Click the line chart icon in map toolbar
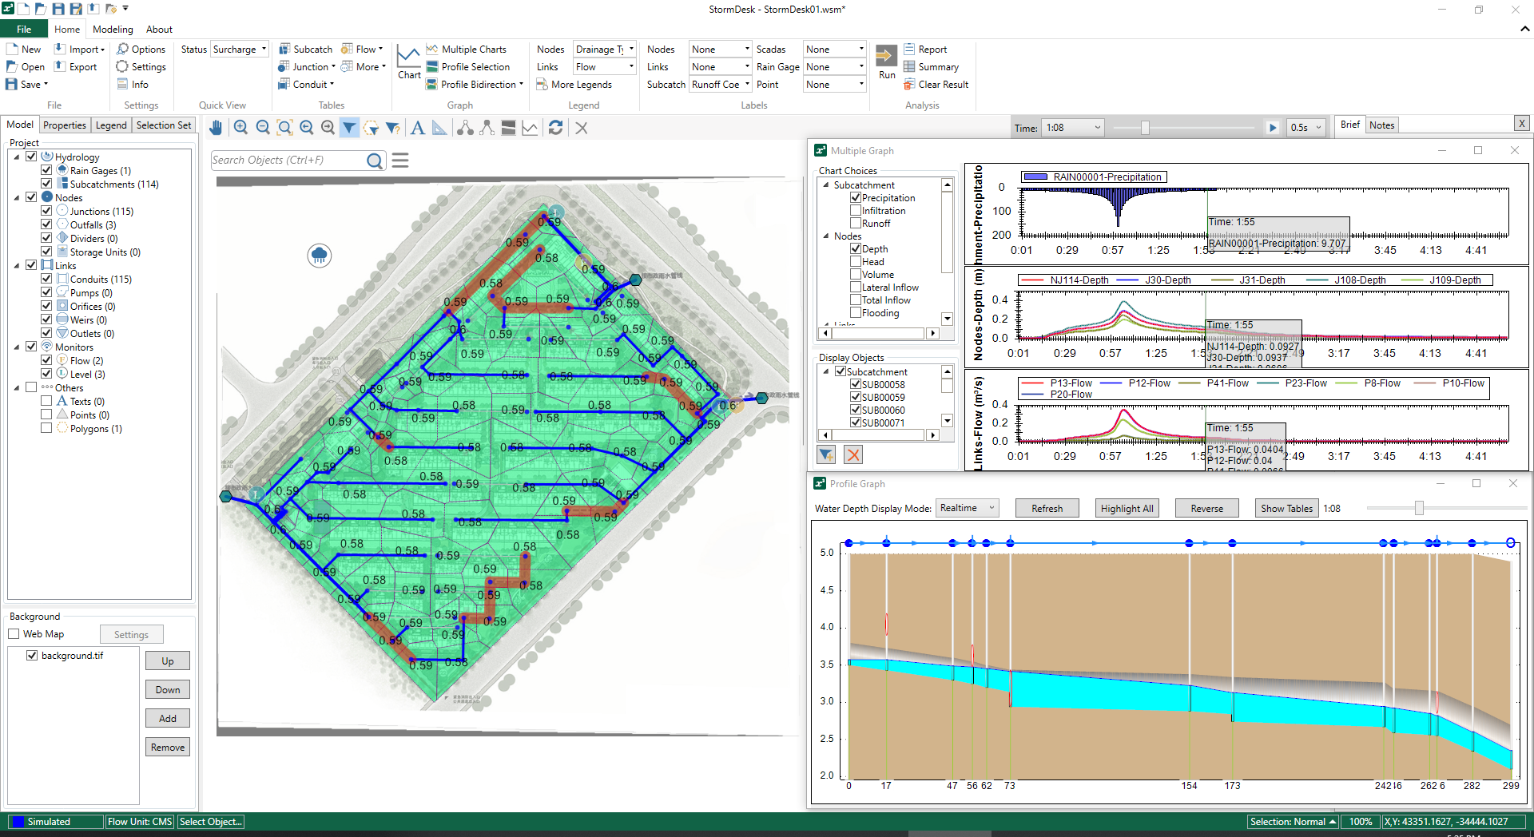1534x837 pixels. click(530, 128)
